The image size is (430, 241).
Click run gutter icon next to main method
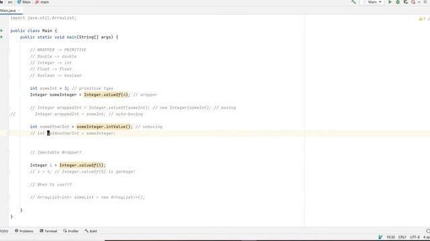tap(1, 37)
